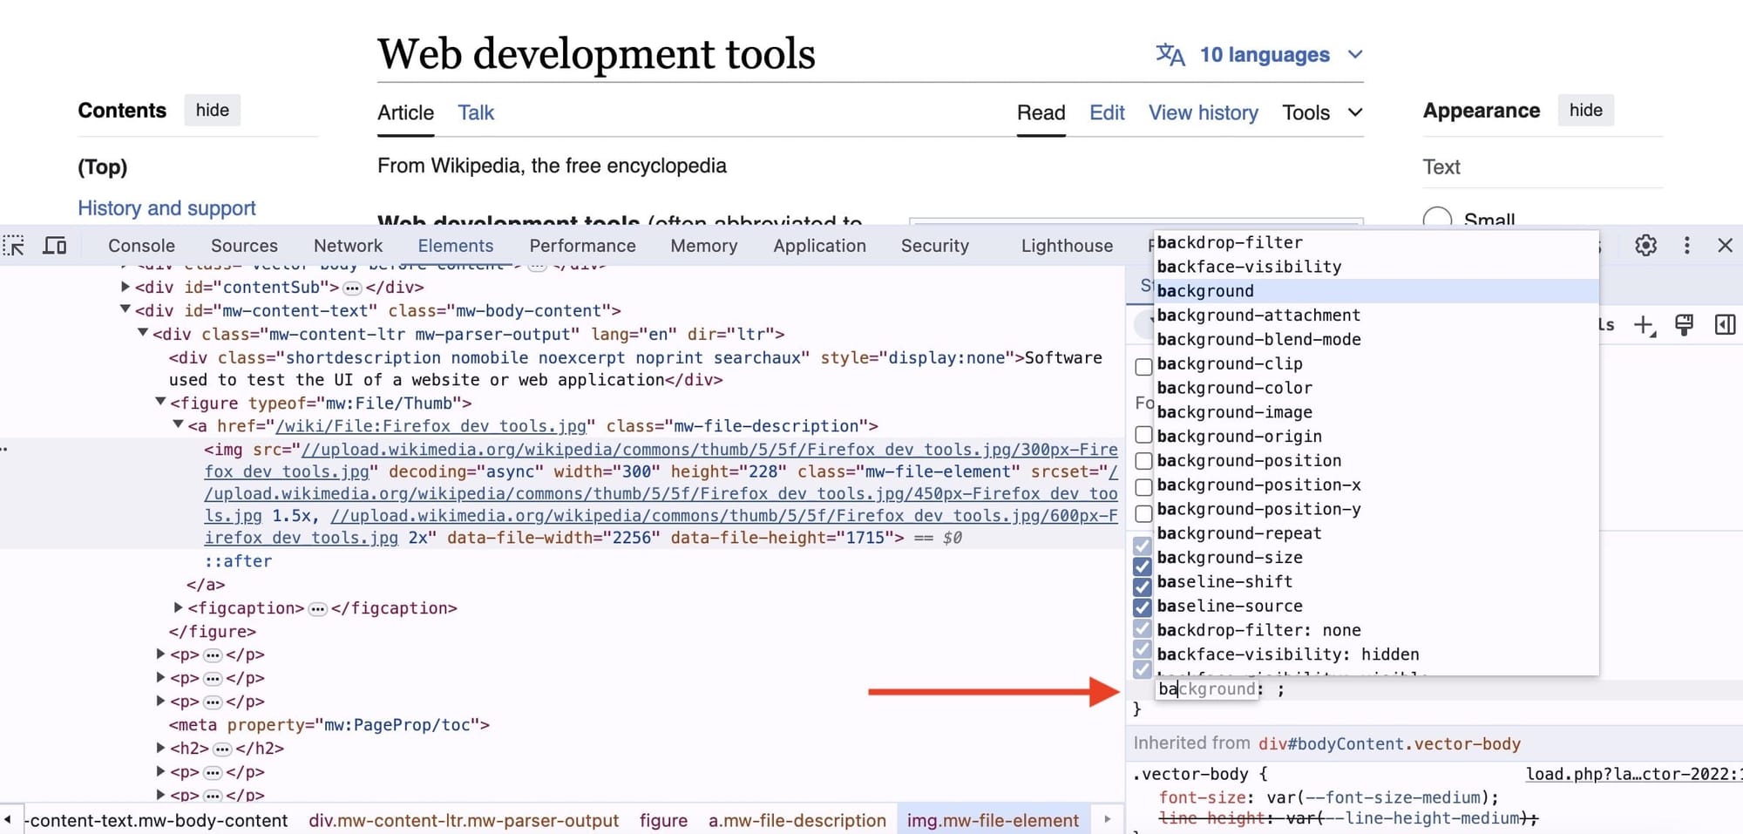1743x834 pixels.
Task: Expand the figcaption element node
Action: (178, 607)
